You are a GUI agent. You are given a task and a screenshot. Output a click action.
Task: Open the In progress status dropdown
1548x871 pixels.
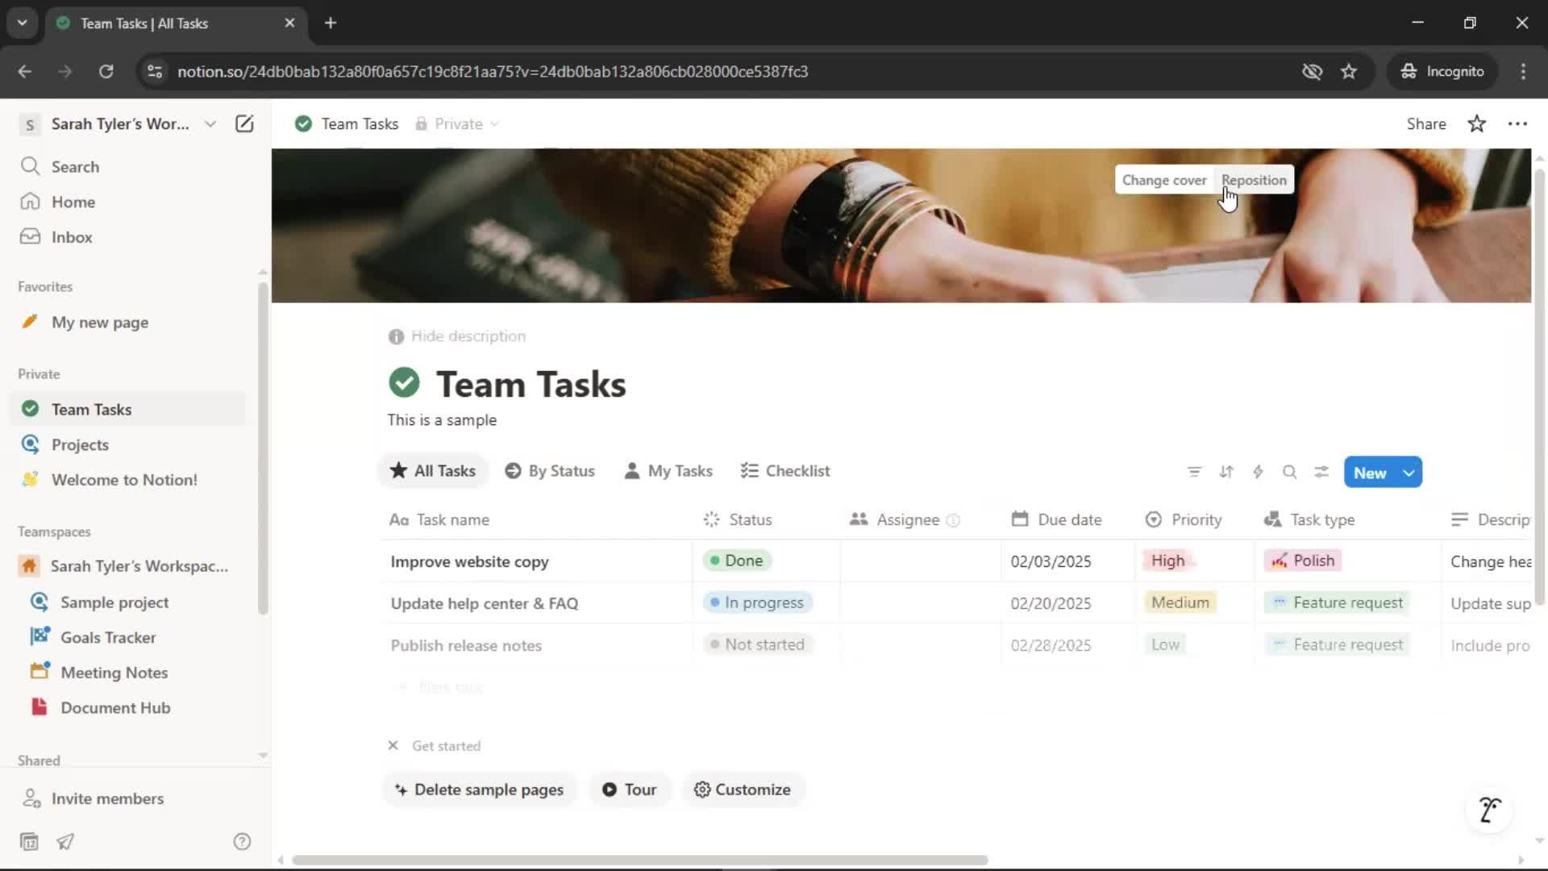[x=757, y=602]
